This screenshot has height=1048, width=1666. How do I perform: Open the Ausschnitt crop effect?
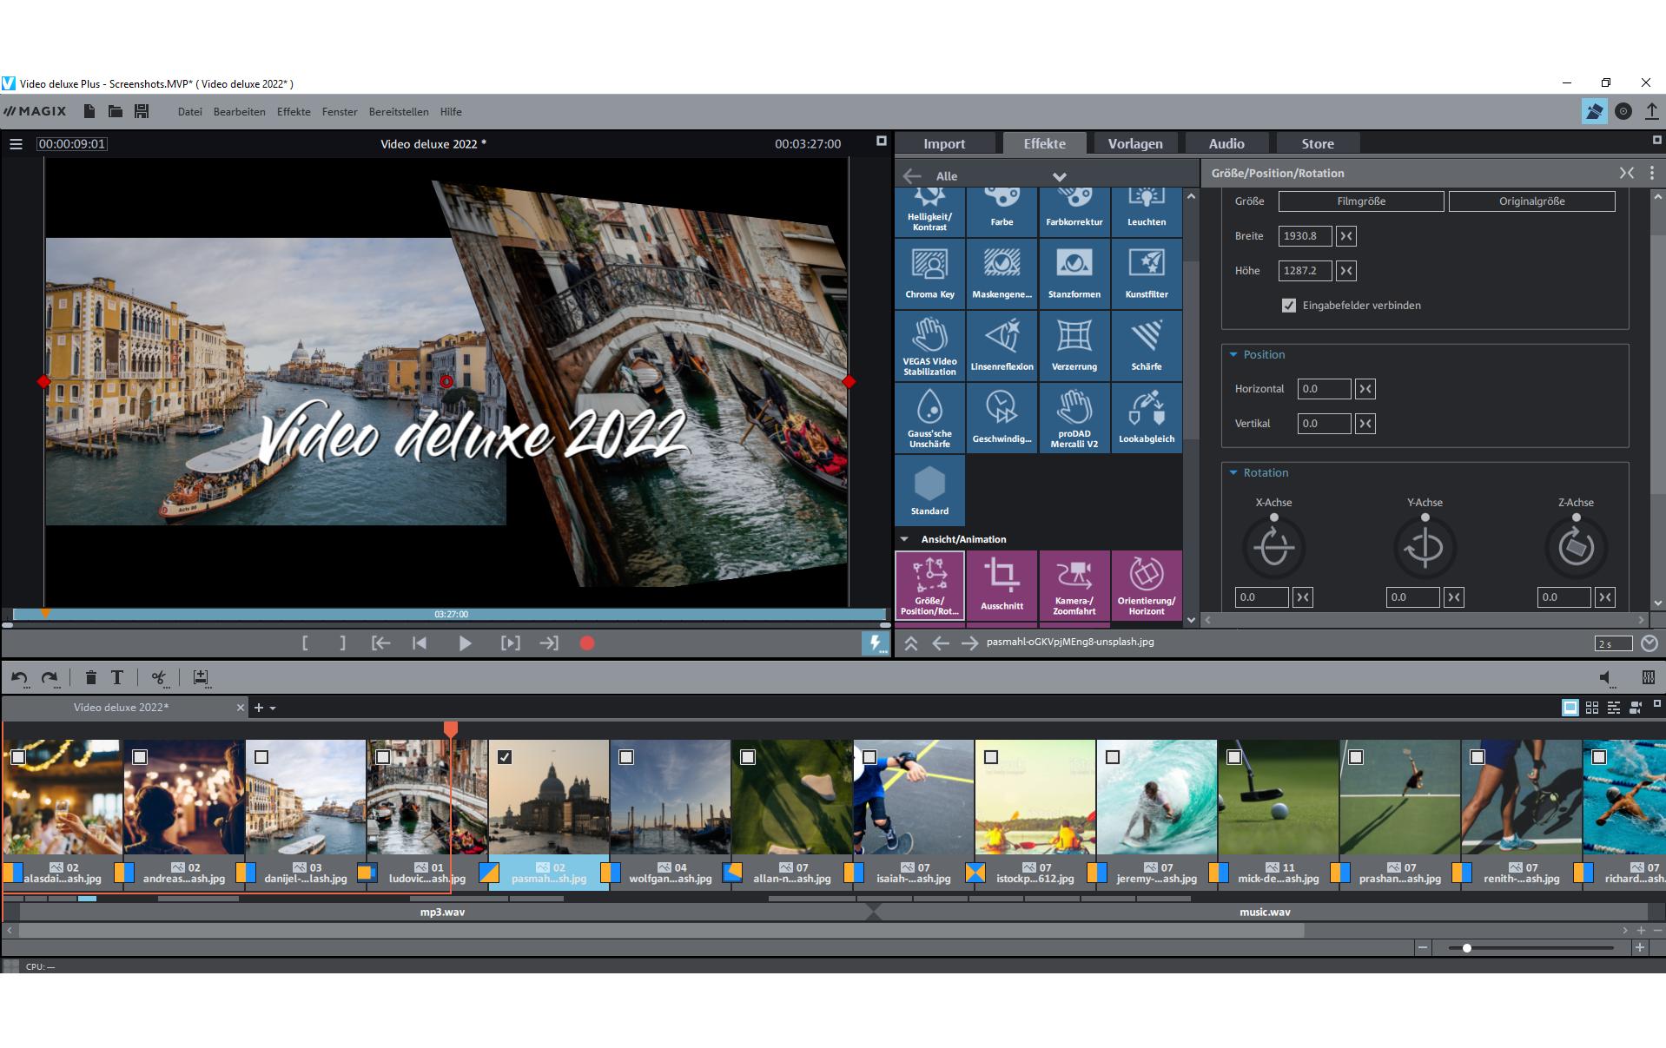1002,585
